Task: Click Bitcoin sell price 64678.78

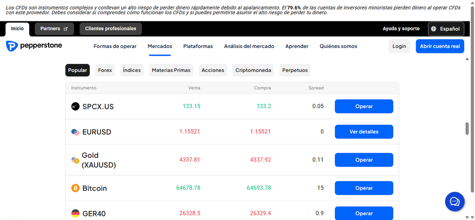Action: 188,188
